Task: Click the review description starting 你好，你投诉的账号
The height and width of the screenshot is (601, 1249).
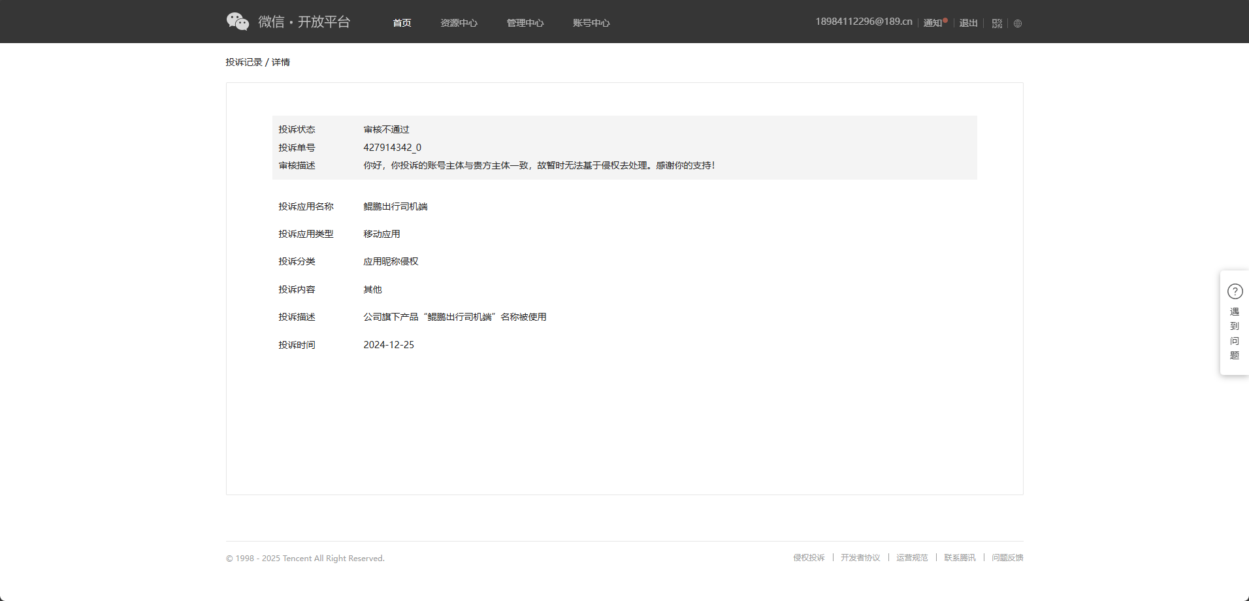Action: coord(540,165)
